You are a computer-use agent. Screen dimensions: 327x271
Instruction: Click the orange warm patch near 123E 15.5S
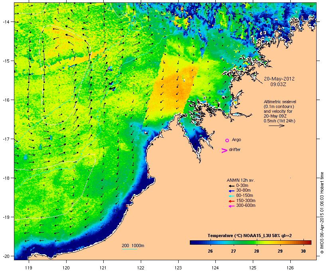click(173, 88)
